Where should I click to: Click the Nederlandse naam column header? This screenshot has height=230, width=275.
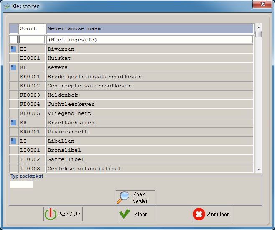click(149, 29)
